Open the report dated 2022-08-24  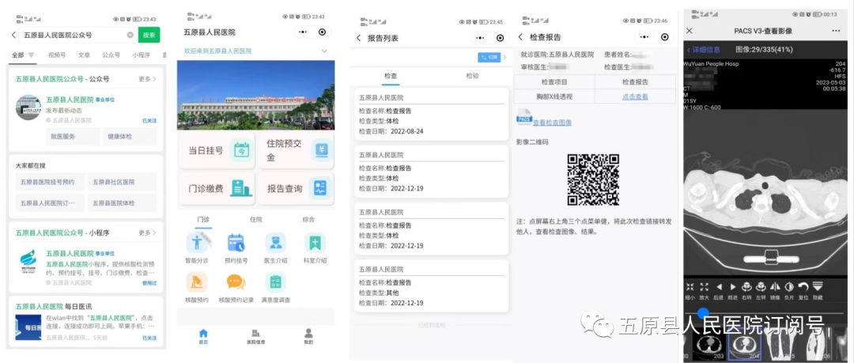pyautogui.click(x=432, y=114)
